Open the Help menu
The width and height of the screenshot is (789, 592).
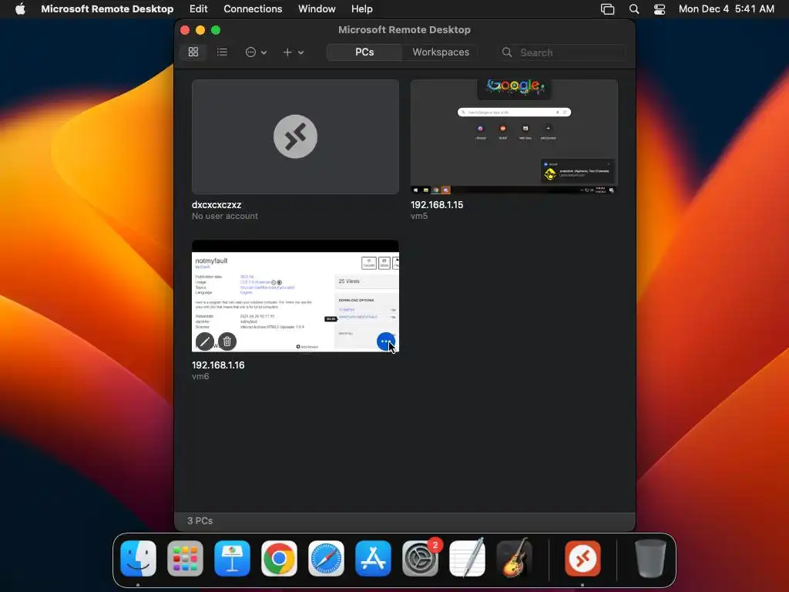361,8
